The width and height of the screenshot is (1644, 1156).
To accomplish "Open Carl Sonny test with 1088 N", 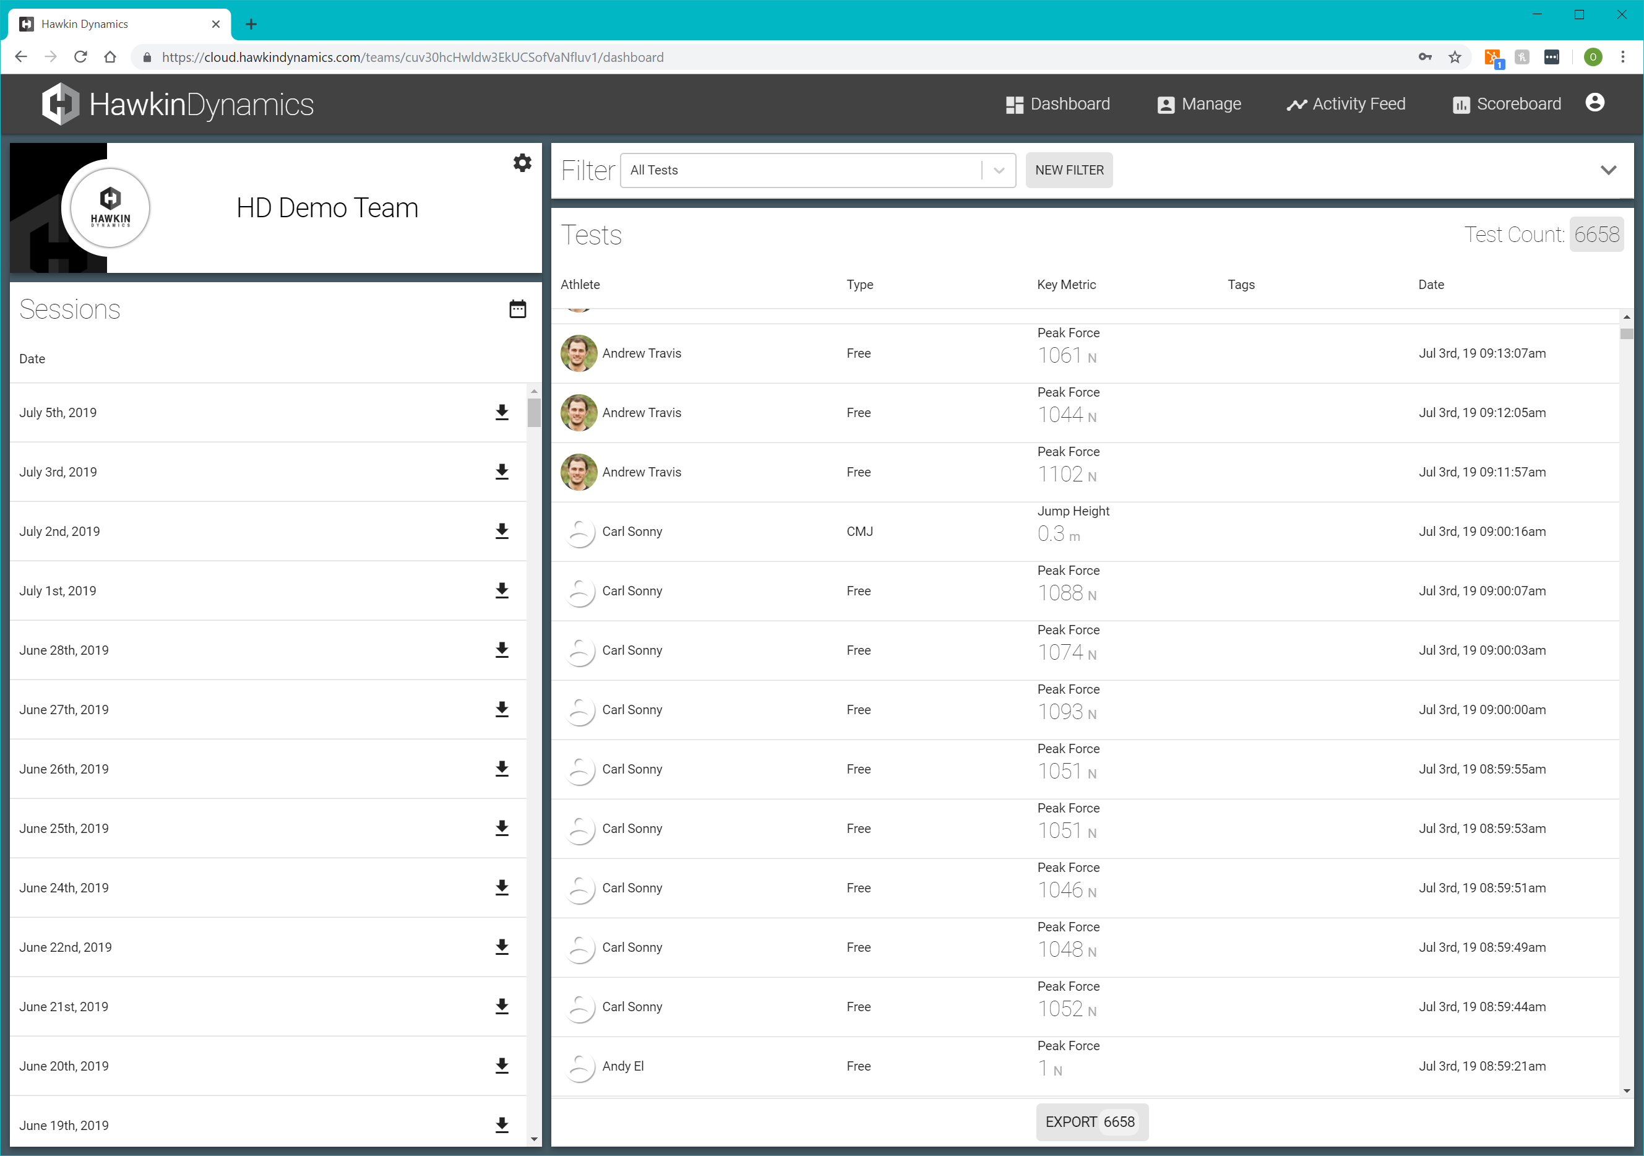I will 1085,591.
